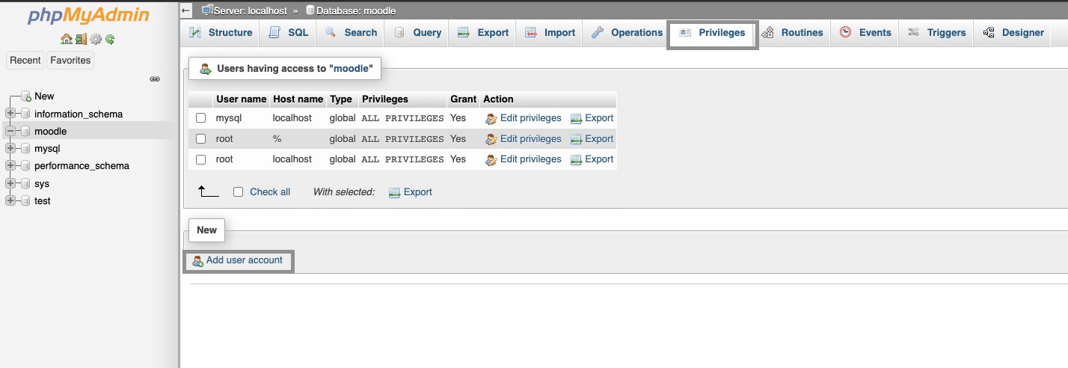Click ALL PRIVILEGES in mysql row

point(402,118)
